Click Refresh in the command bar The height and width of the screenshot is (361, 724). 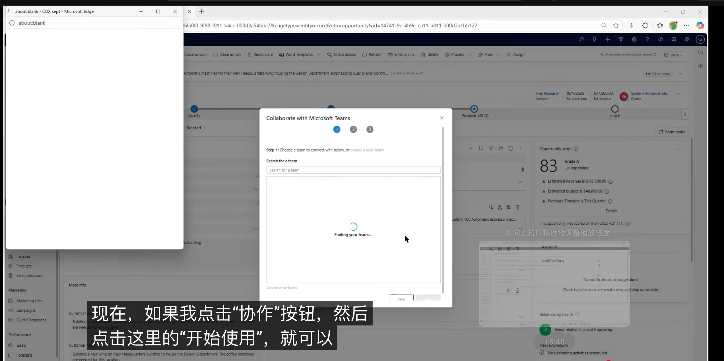[372, 55]
